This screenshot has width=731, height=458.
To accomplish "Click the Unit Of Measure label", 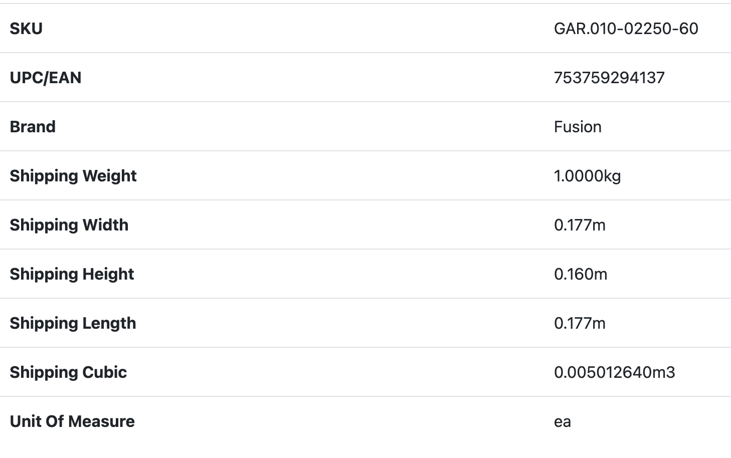I will 72,421.
